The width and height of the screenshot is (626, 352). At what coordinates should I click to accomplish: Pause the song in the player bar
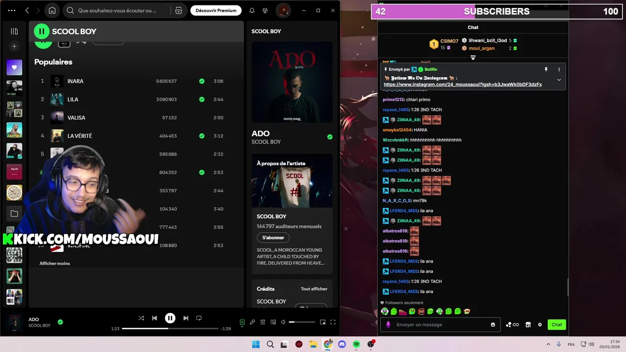tap(170, 318)
